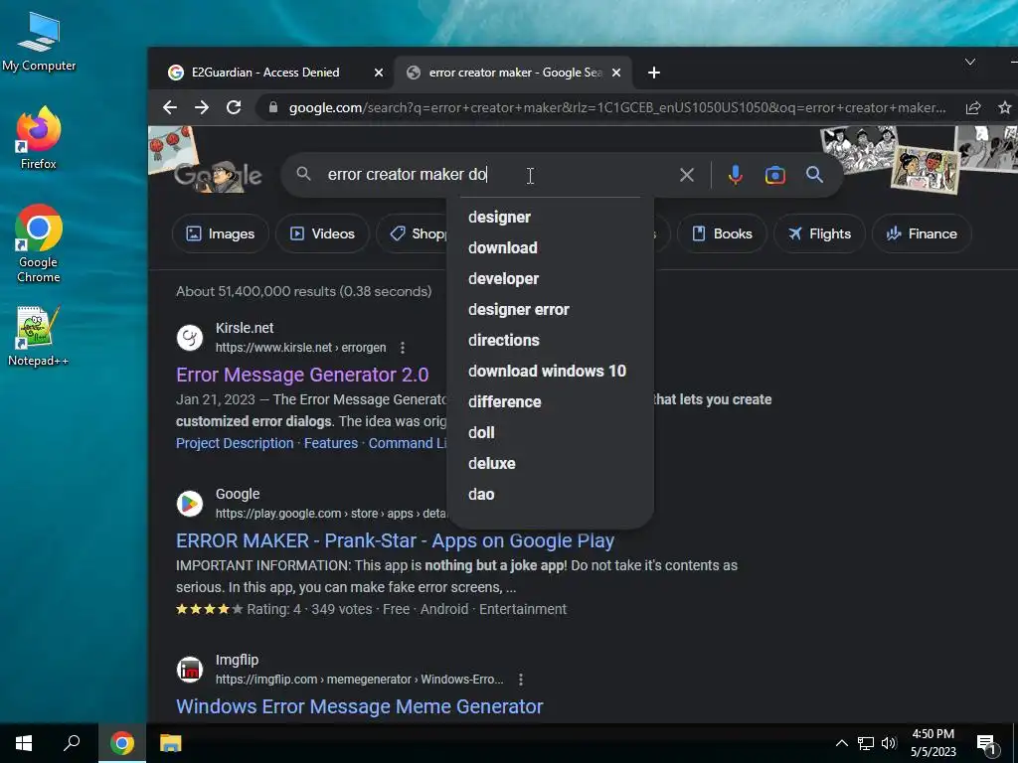1018x763 pixels.
Task: Open Imgflip result options three dots
Action: [521, 680]
